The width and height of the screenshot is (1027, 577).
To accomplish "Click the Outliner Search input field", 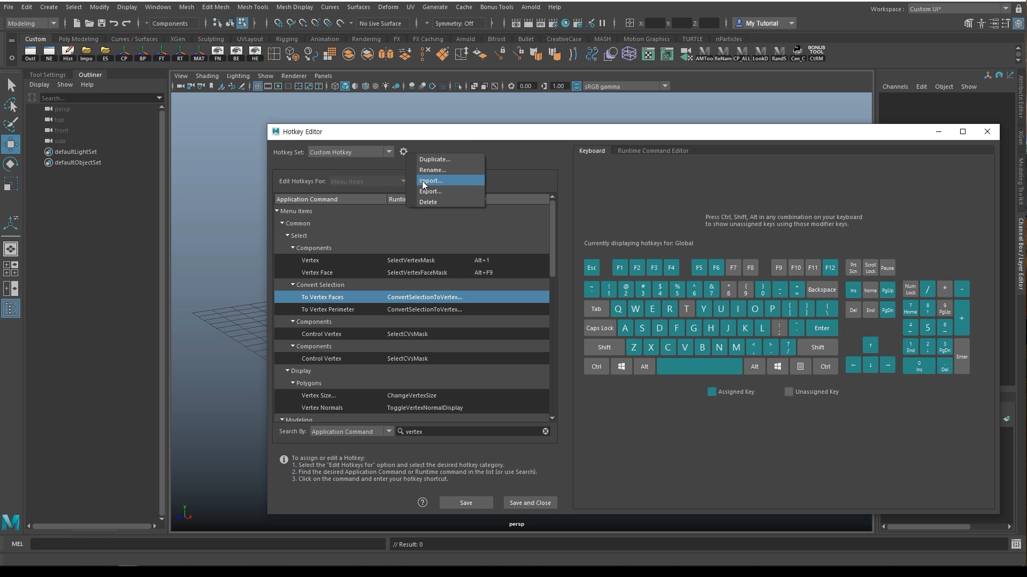I will 96,98.
